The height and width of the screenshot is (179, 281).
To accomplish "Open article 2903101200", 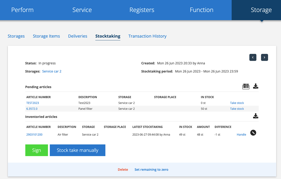I will tap(34, 134).
